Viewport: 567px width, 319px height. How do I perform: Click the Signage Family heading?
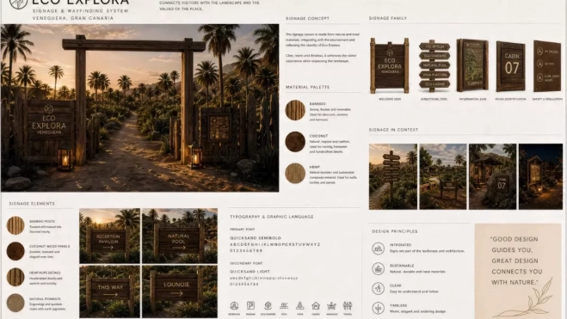point(388,18)
